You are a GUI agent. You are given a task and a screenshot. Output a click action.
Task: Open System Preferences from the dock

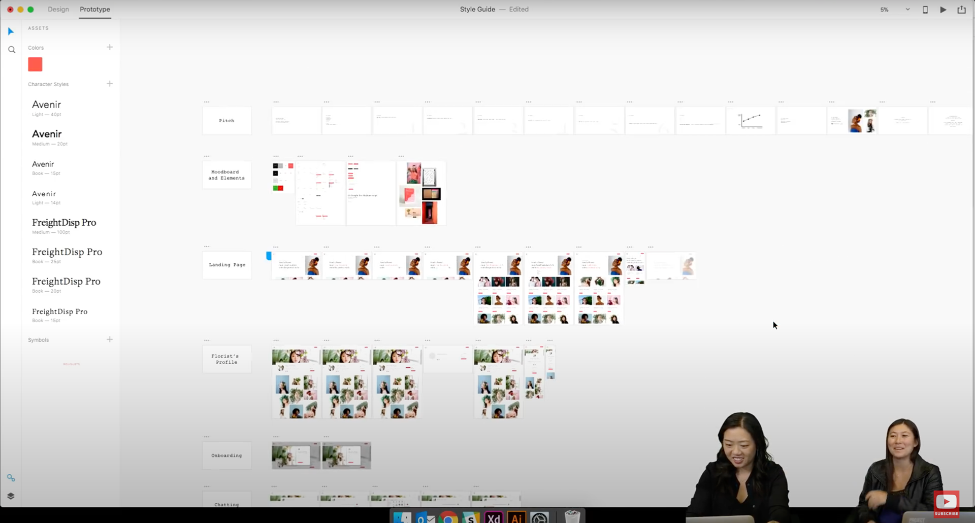coord(539,518)
